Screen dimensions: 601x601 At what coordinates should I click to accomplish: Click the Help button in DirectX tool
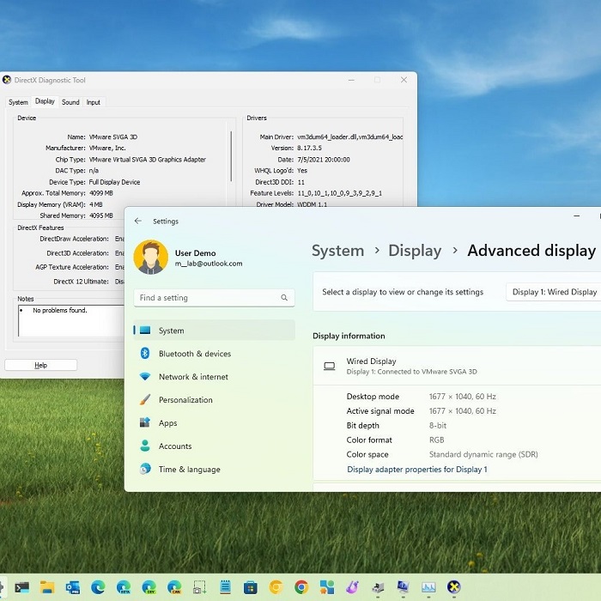pos(40,365)
